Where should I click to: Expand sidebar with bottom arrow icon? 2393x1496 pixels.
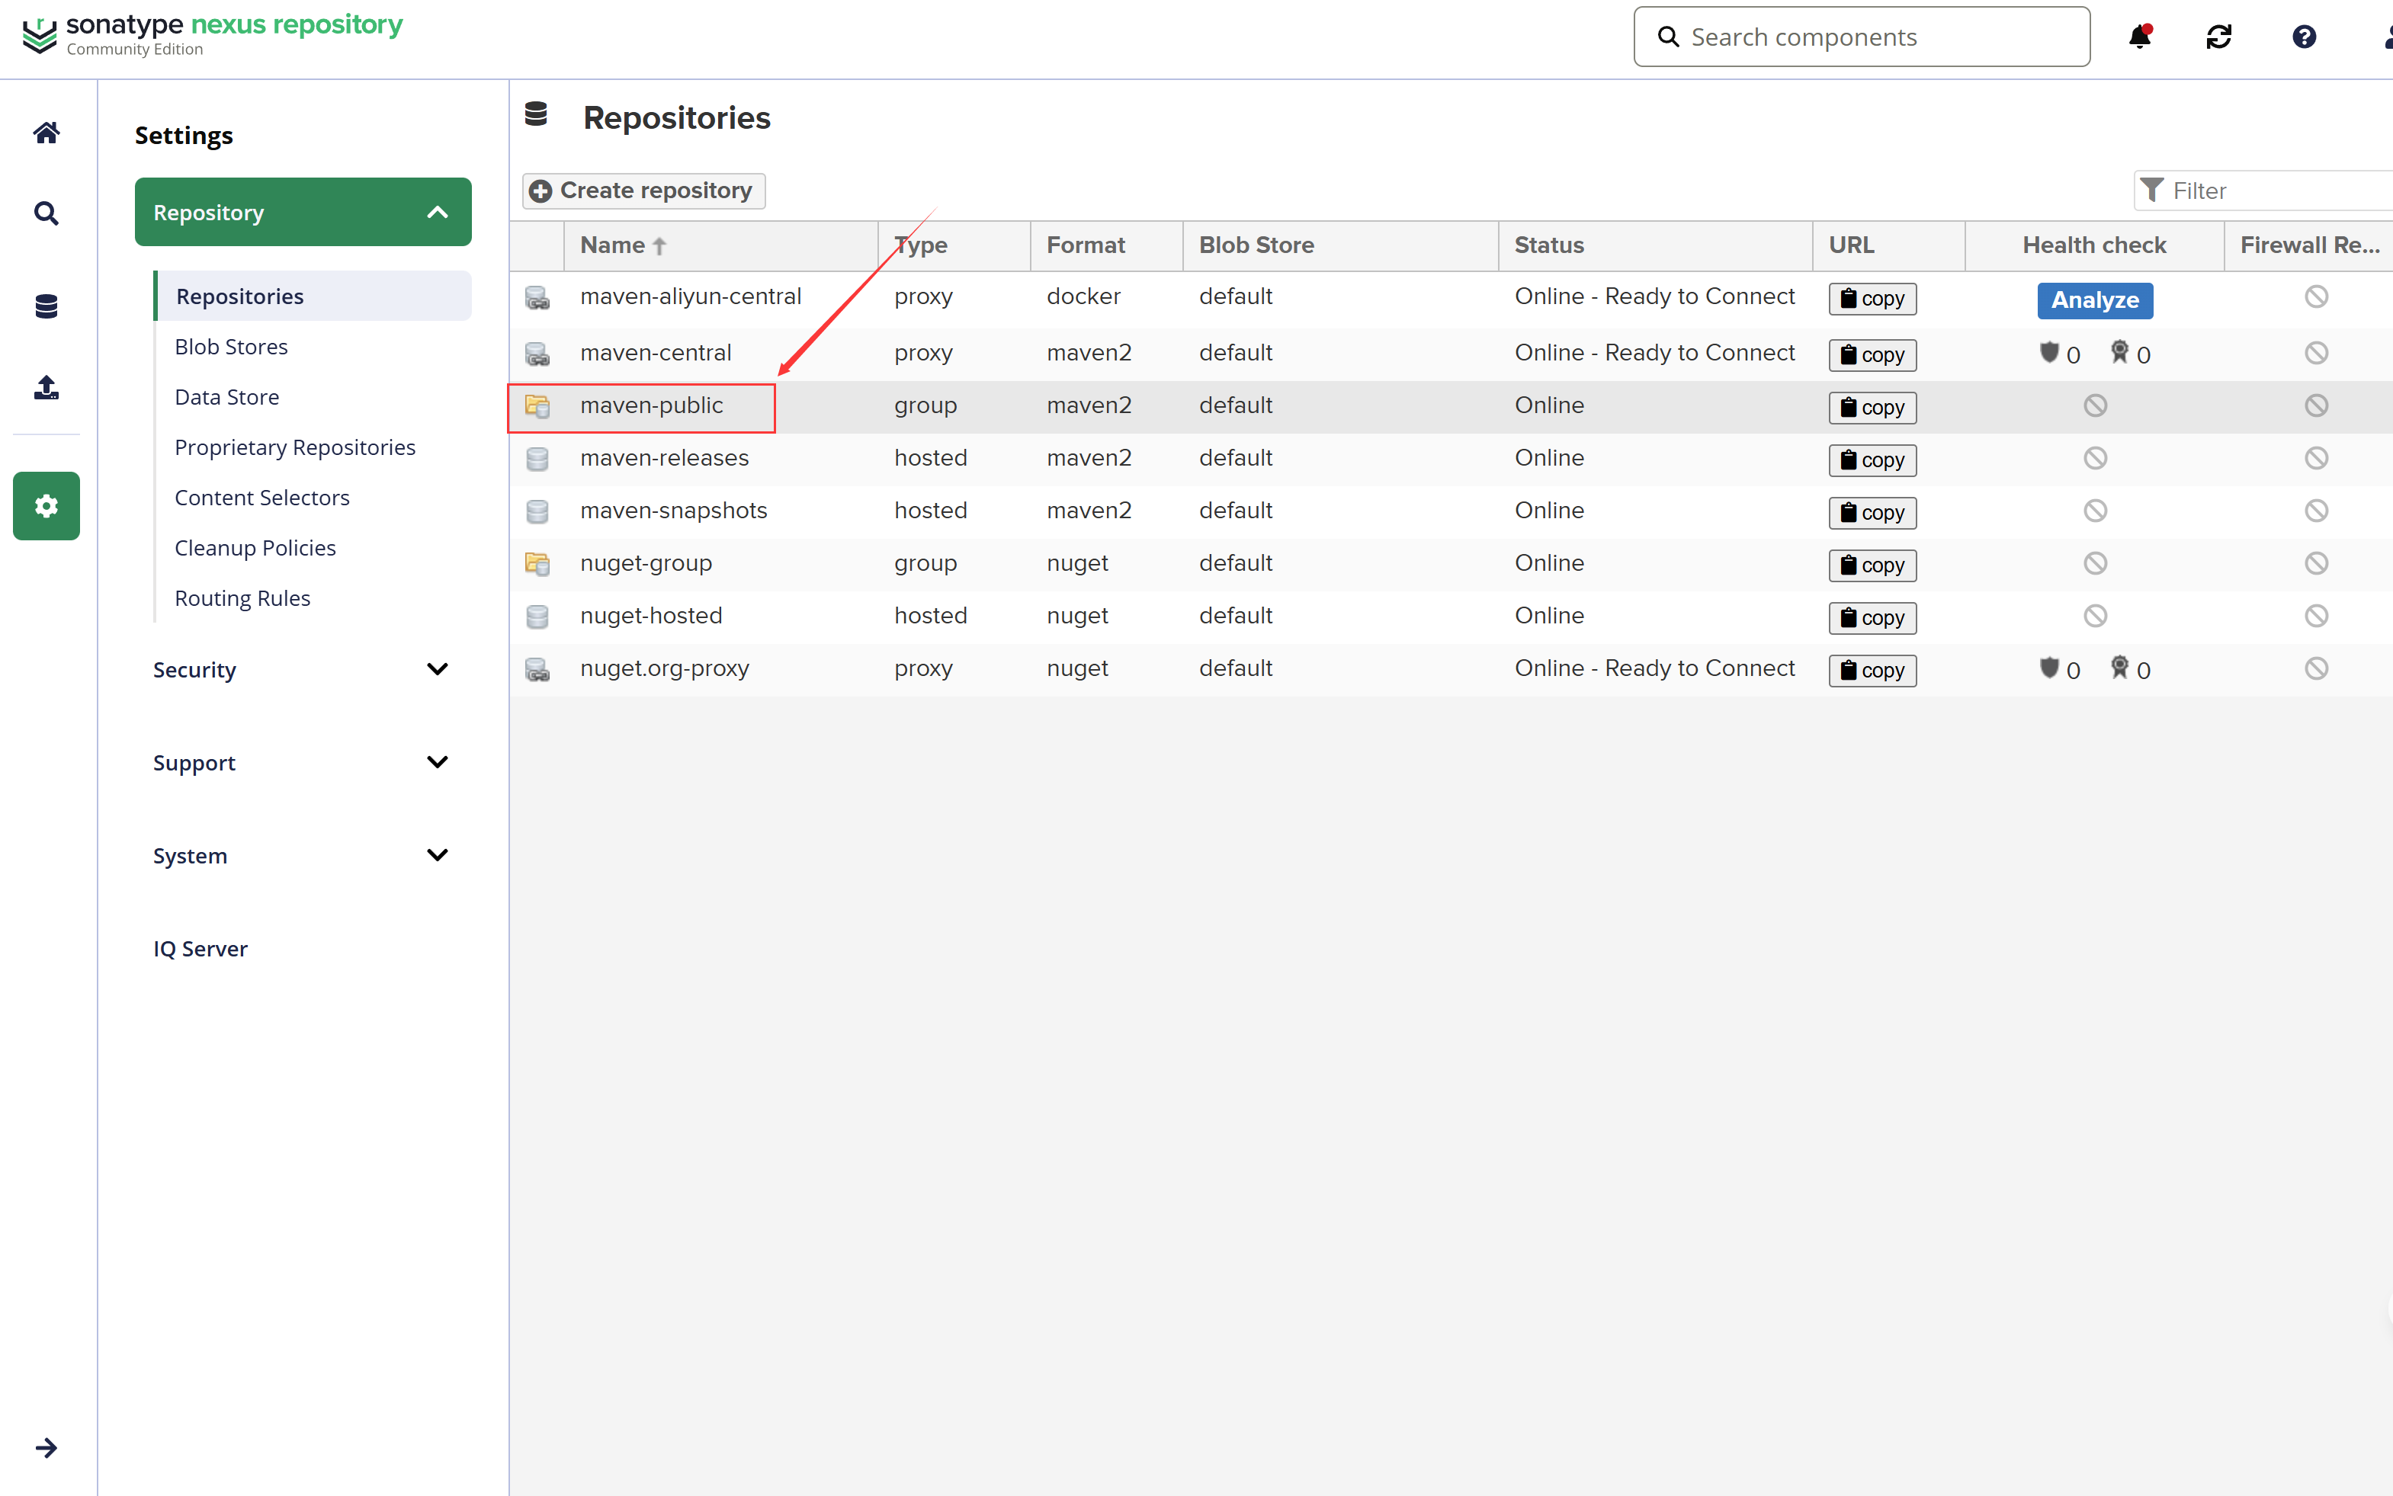[46, 1447]
